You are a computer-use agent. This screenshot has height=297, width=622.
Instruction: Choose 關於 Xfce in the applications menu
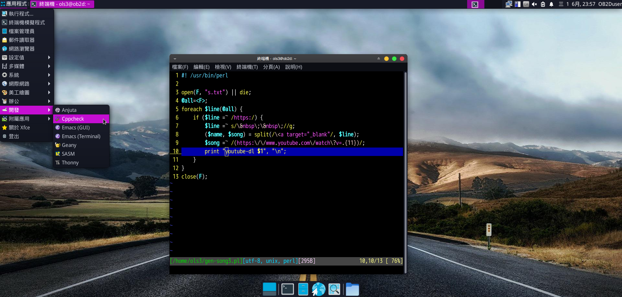point(27,127)
